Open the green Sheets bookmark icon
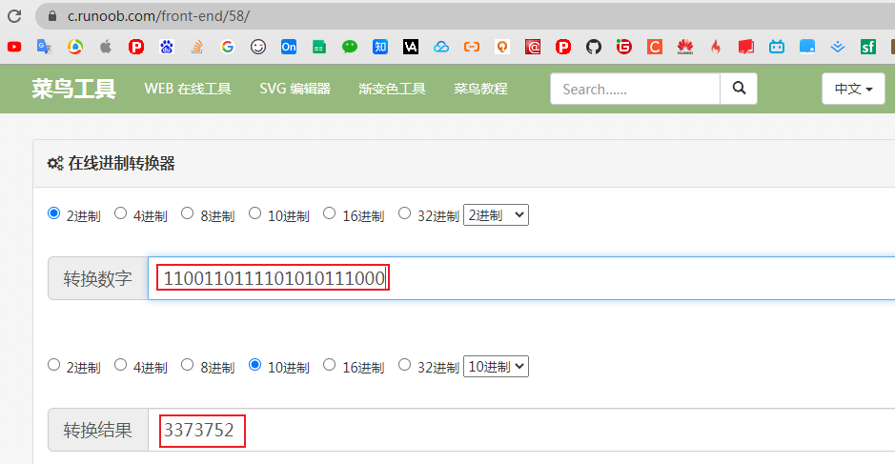 click(319, 47)
